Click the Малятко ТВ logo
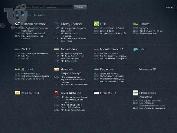 135,69
